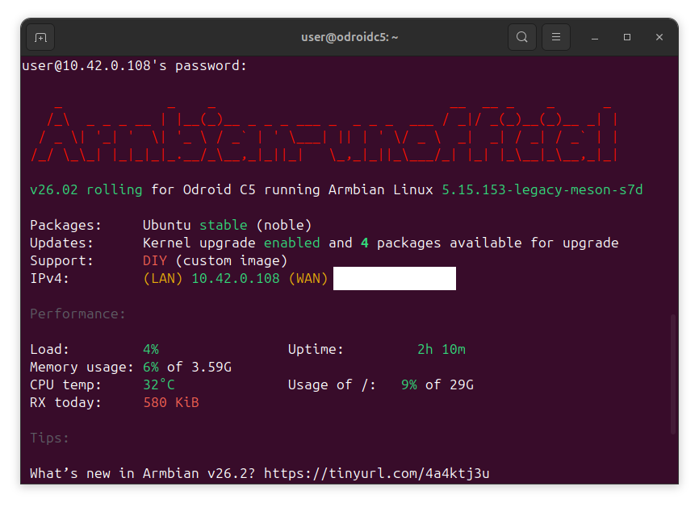699x507 pixels.
Task: Click the RX today 580 KiB value
Action: [170, 402]
